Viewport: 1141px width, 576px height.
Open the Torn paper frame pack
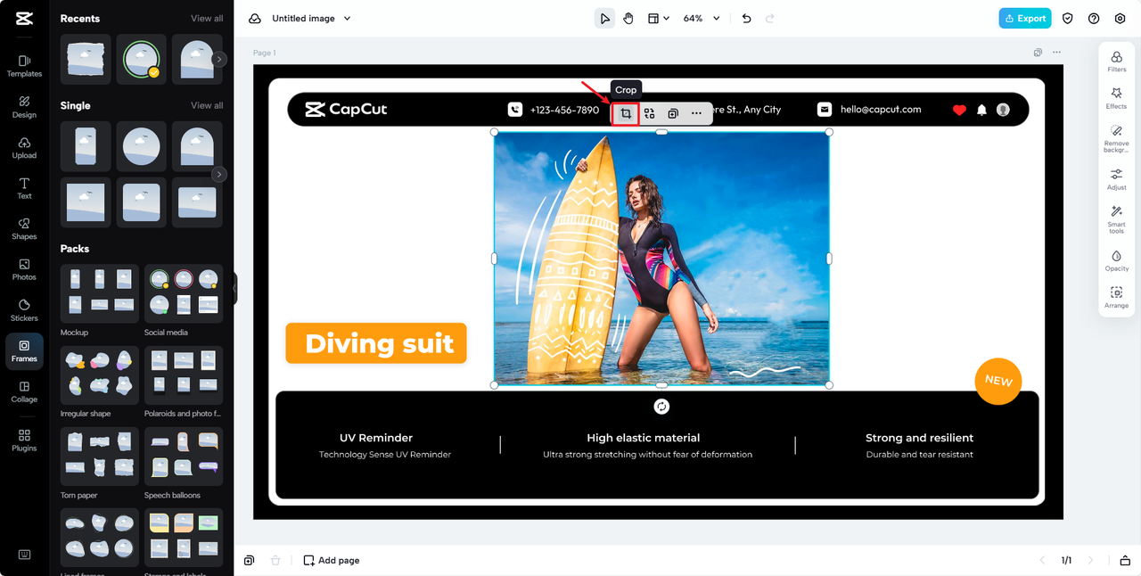[99, 457]
